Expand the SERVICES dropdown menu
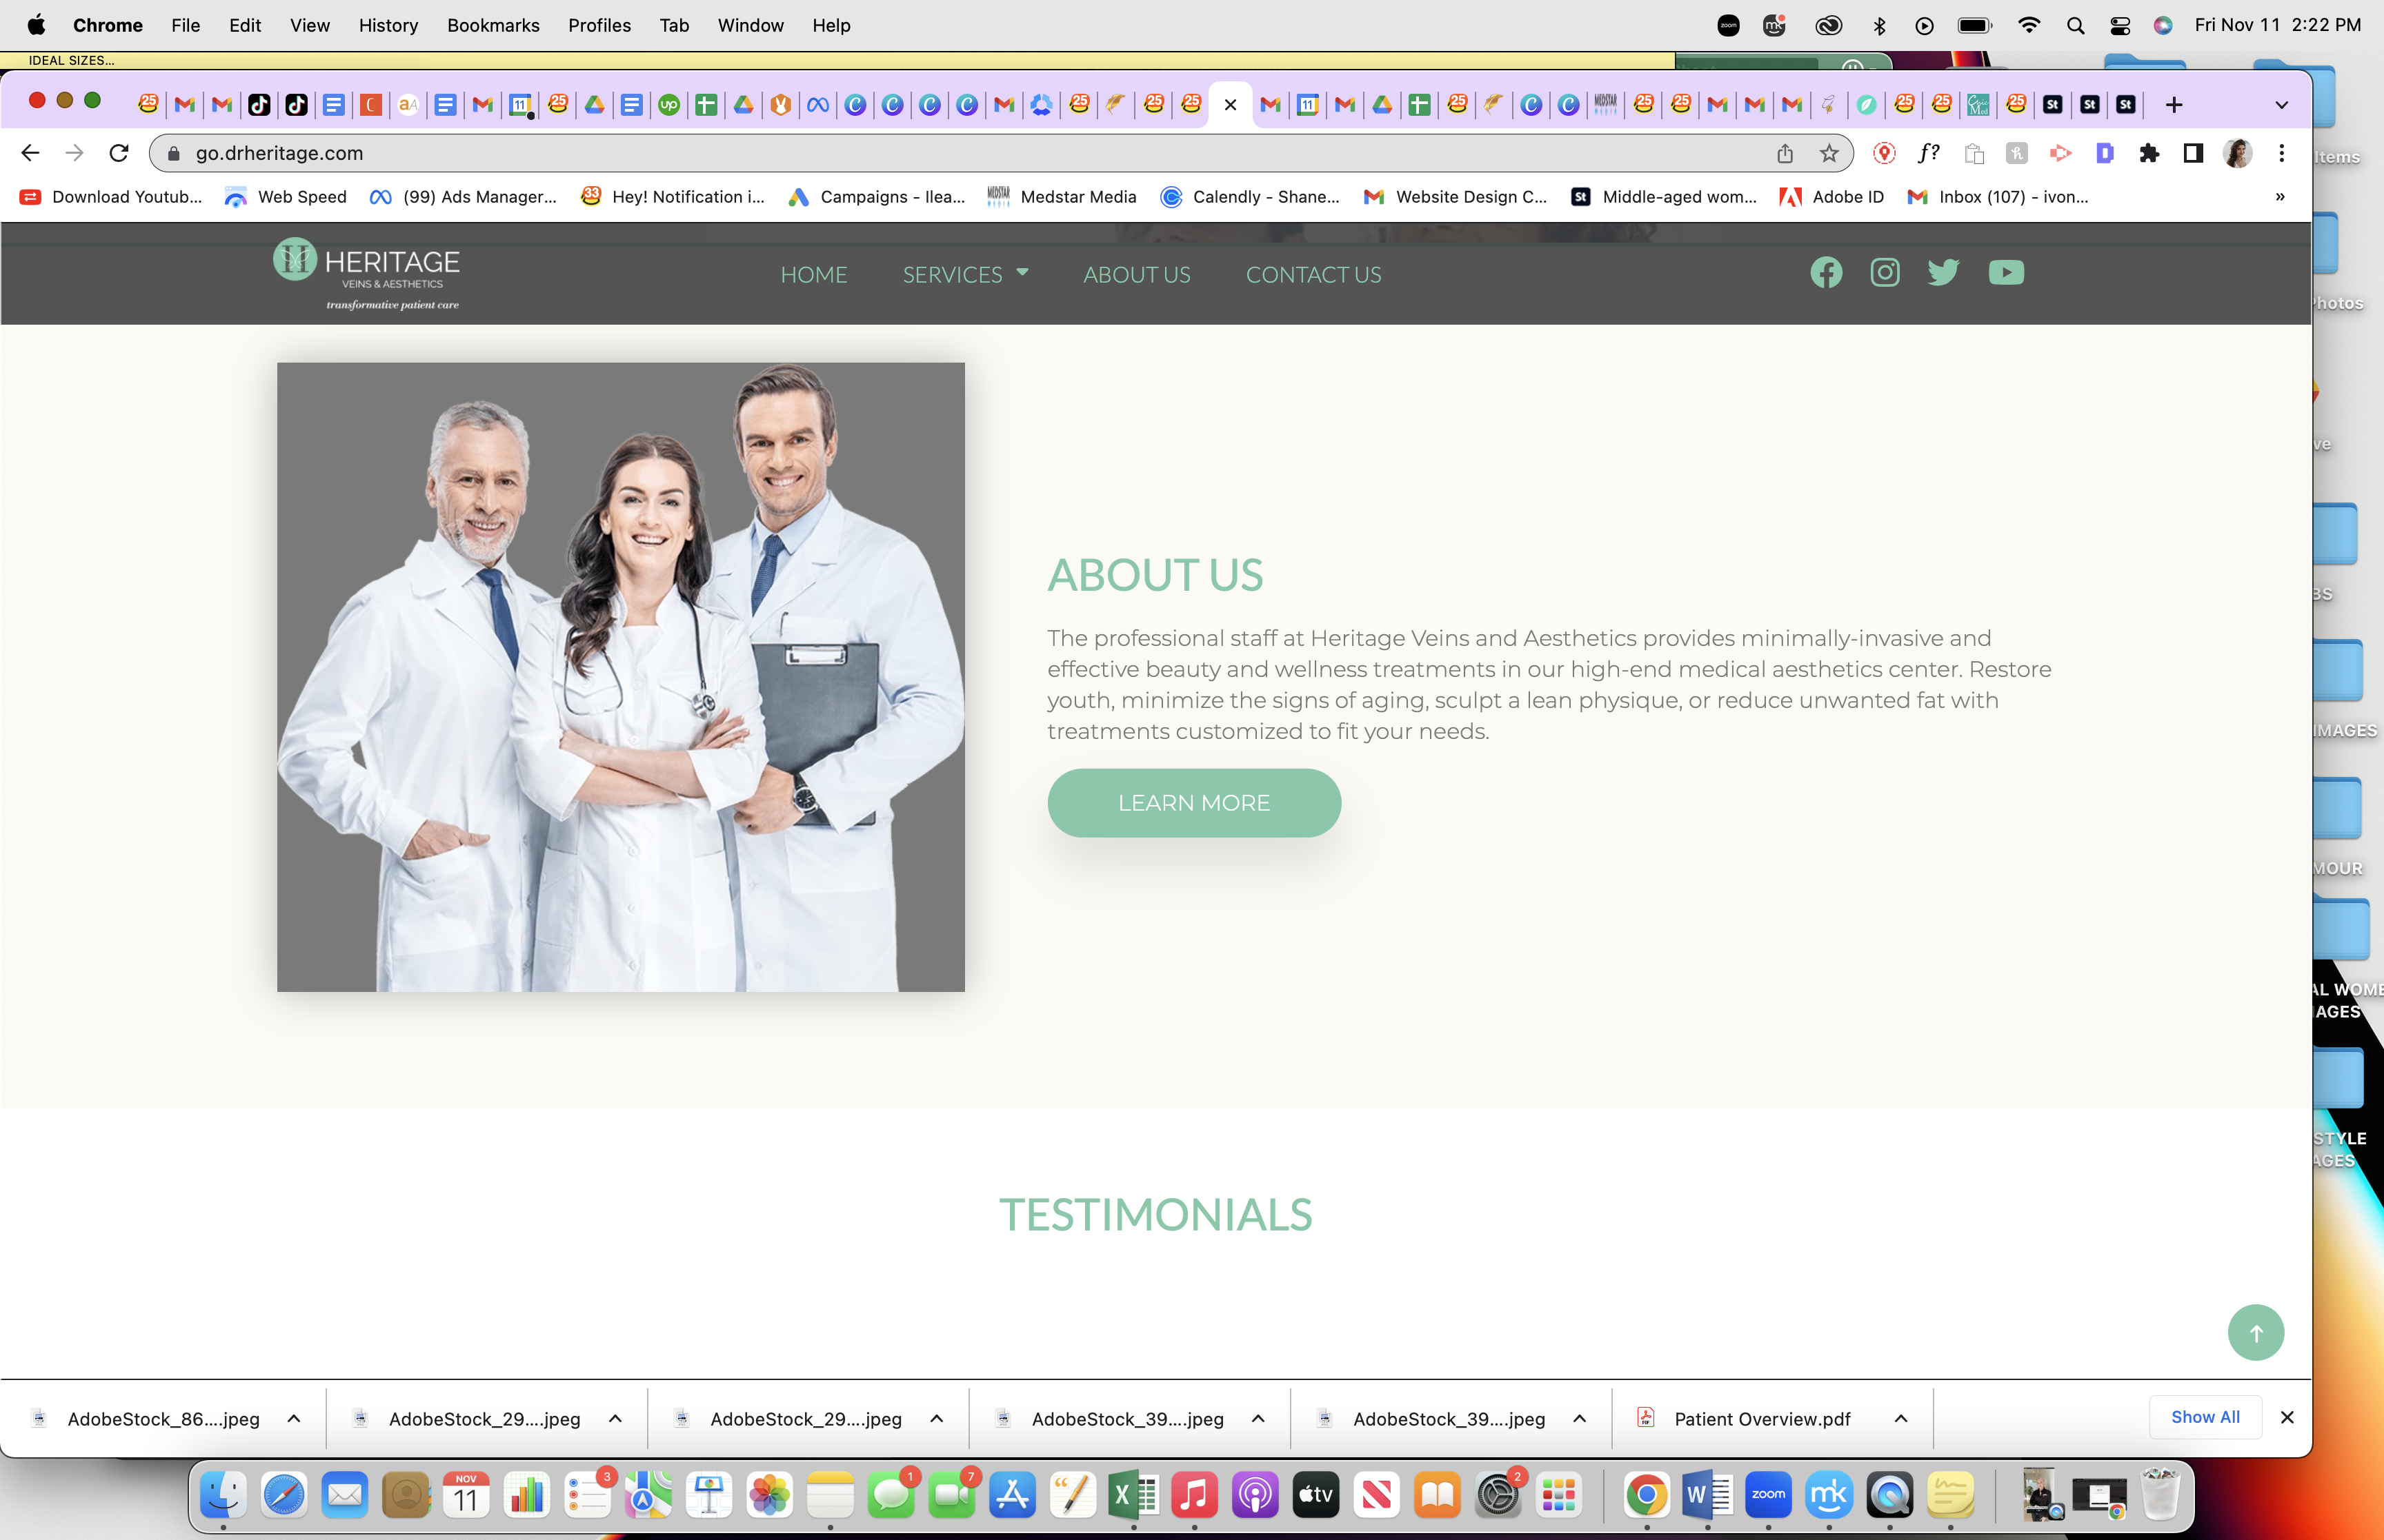 click(966, 274)
